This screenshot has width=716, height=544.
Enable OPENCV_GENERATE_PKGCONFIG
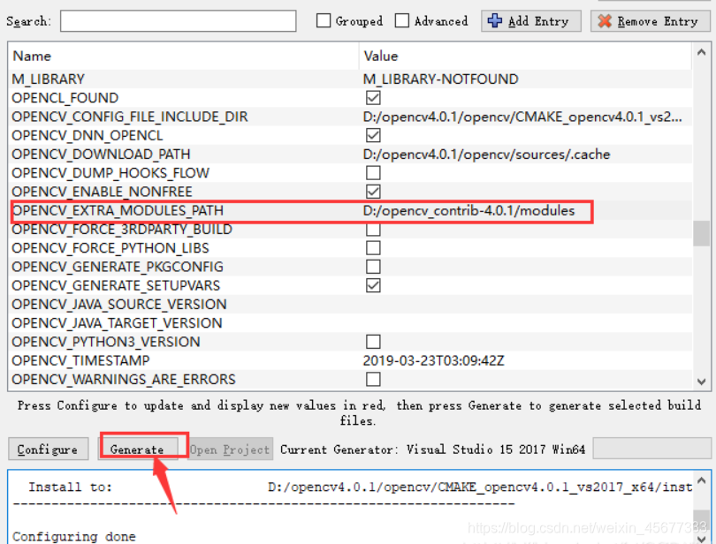[x=372, y=267]
